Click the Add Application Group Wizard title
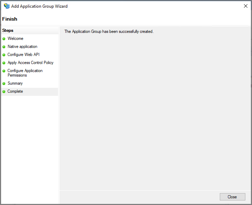Image resolution: width=252 pixels, height=205 pixels. click(39, 6)
